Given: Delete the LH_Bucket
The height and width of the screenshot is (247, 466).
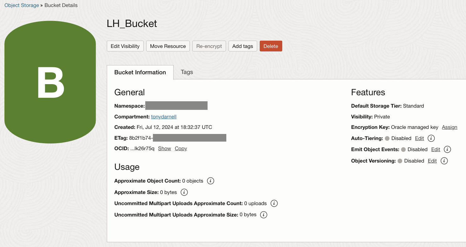Looking at the screenshot, I should [x=271, y=46].
